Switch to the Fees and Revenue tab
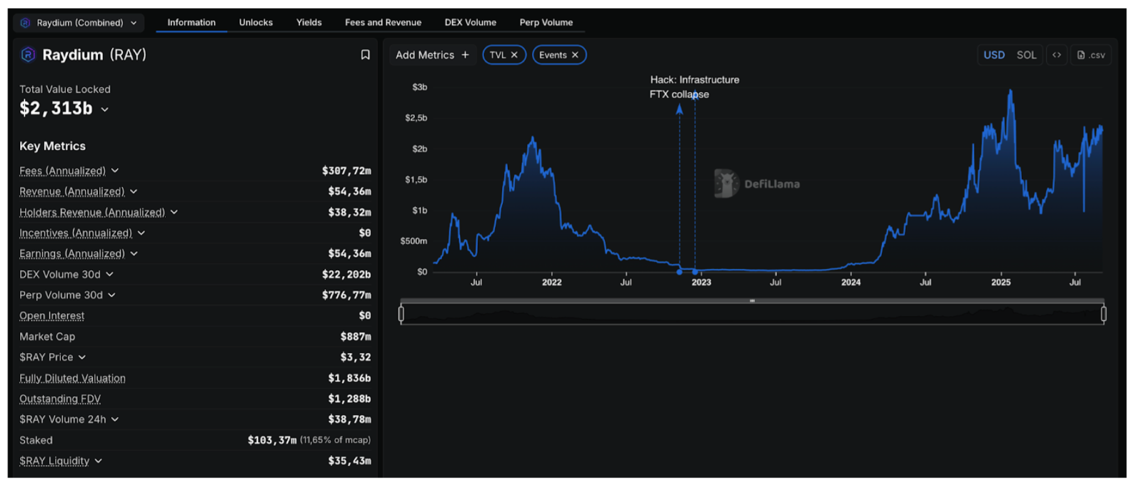Viewport: 1140px width, 484px height. coord(383,23)
